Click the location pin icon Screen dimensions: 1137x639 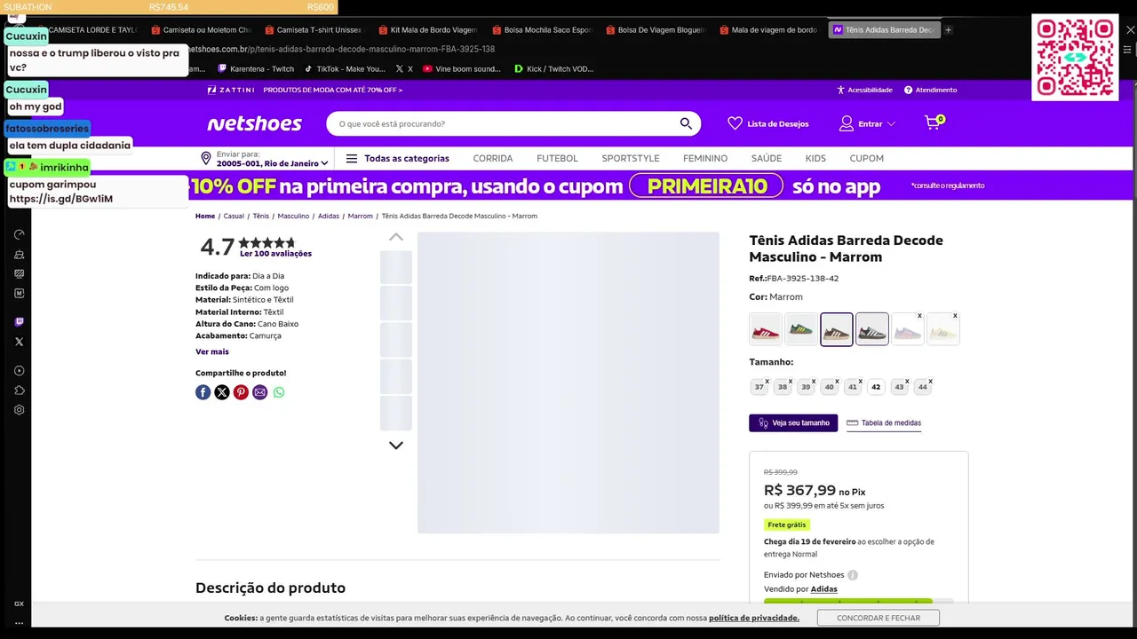coord(206,159)
